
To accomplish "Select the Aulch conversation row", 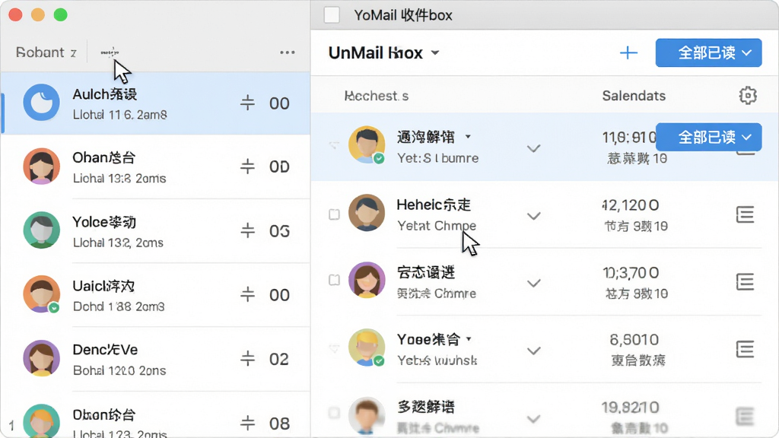I will click(x=155, y=103).
